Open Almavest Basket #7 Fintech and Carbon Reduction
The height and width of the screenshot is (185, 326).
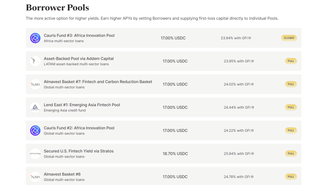tap(163, 84)
